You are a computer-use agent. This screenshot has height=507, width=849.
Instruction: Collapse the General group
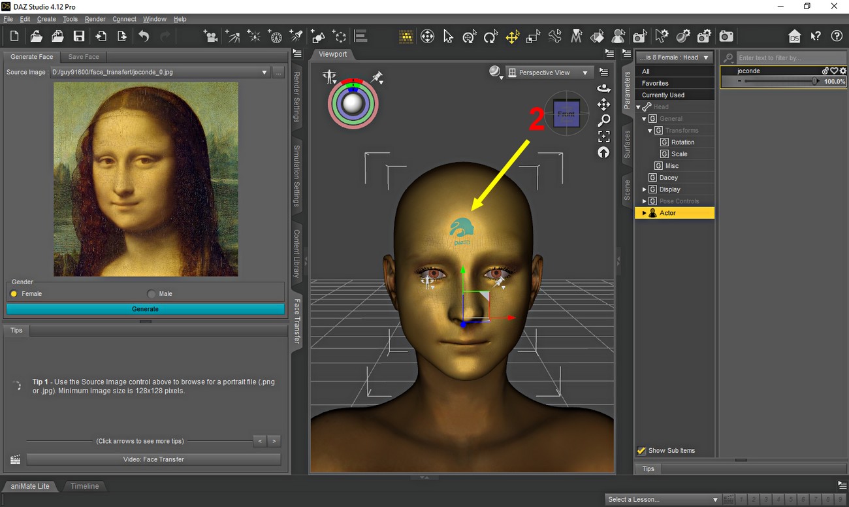tap(645, 119)
